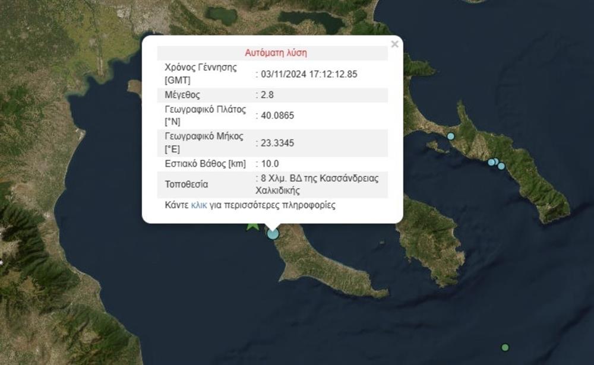Click the magnitude value 2.8
Viewport: 594px width, 365px height.
266,94
